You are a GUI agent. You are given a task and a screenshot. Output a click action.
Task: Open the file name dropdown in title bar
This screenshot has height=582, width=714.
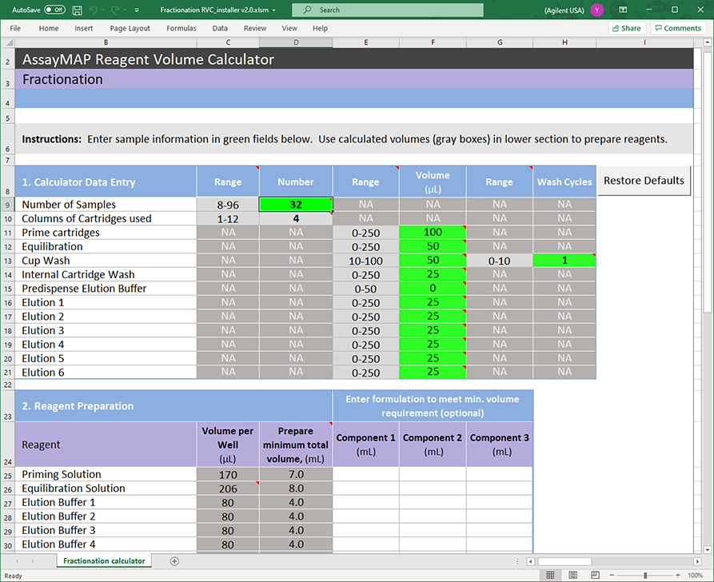click(274, 10)
